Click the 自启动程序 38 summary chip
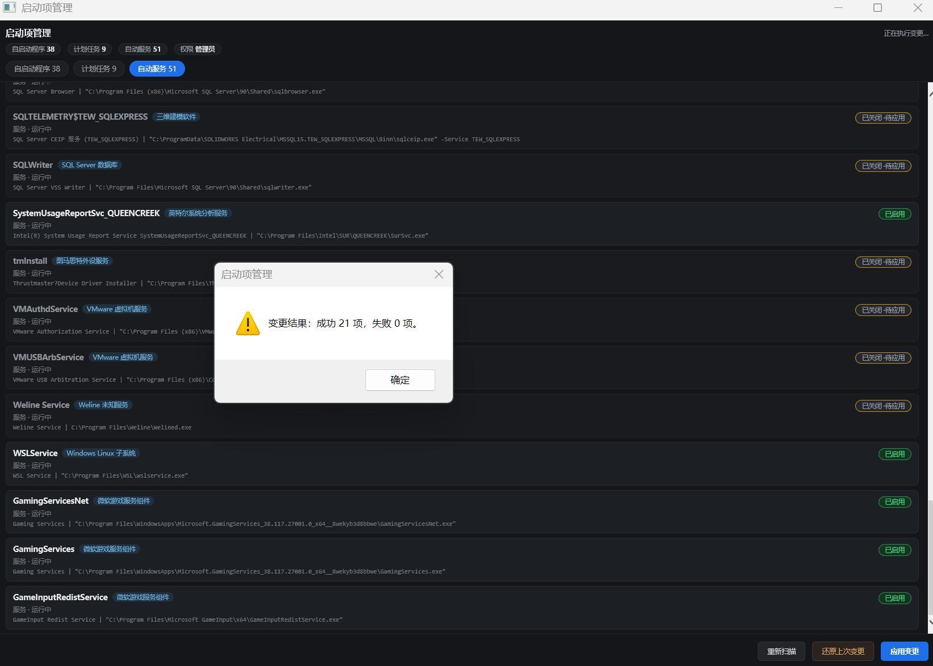The image size is (933, 666). click(x=33, y=49)
